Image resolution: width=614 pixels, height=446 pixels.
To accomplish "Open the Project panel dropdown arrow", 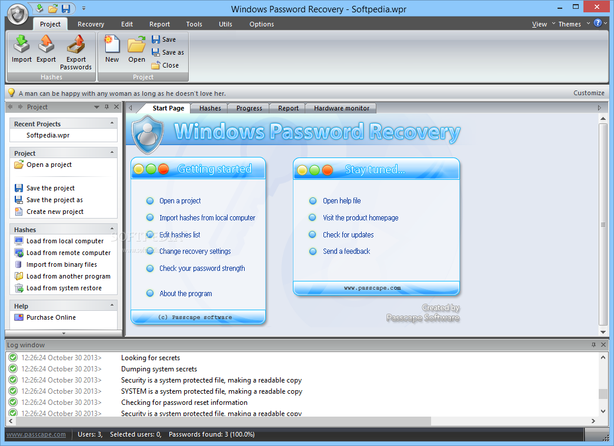I will click(96, 107).
